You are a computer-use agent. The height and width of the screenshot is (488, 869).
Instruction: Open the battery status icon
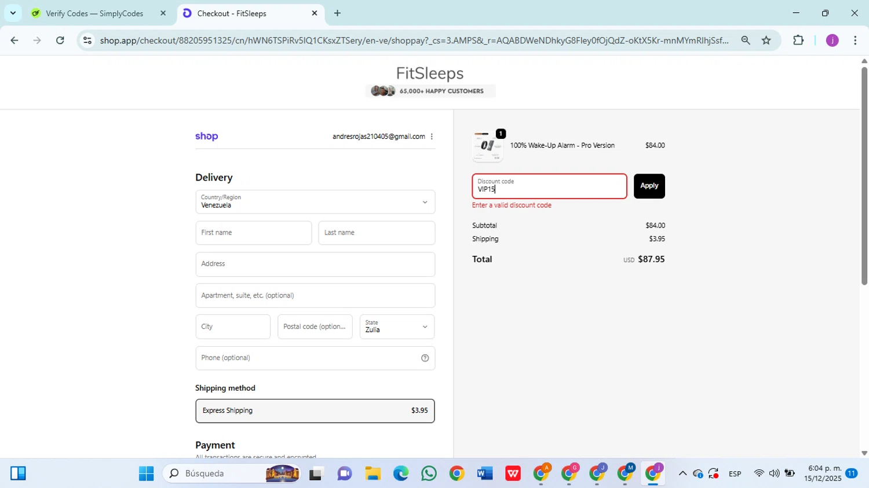pyautogui.click(x=790, y=474)
